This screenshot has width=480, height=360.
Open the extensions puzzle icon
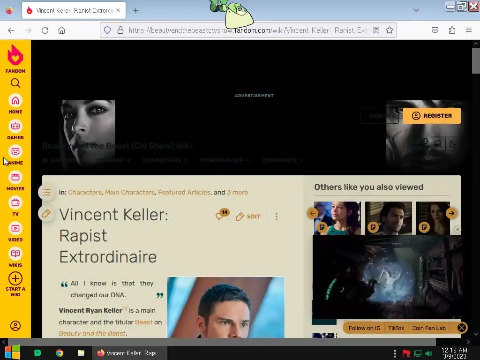tap(452, 30)
